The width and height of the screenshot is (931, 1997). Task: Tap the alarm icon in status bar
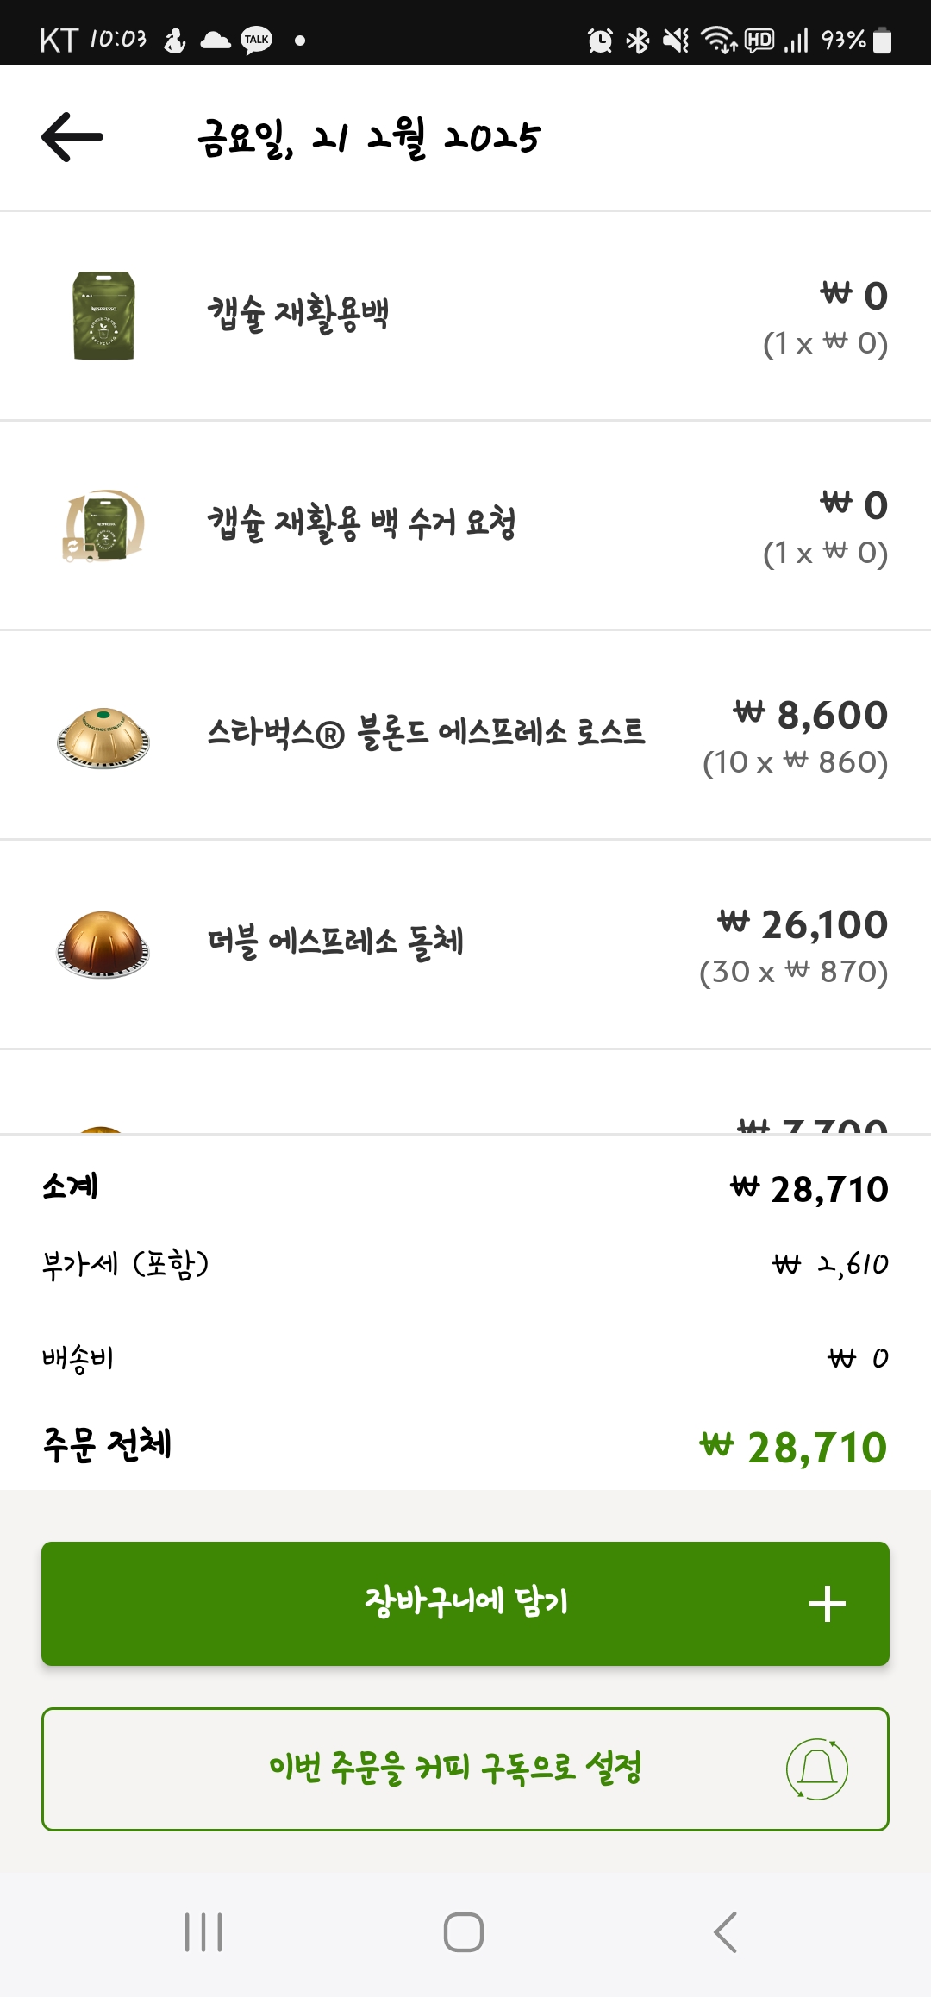pos(600,40)
